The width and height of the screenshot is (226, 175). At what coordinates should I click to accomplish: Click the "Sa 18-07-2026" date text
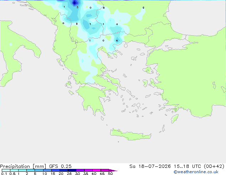point(150,166)
